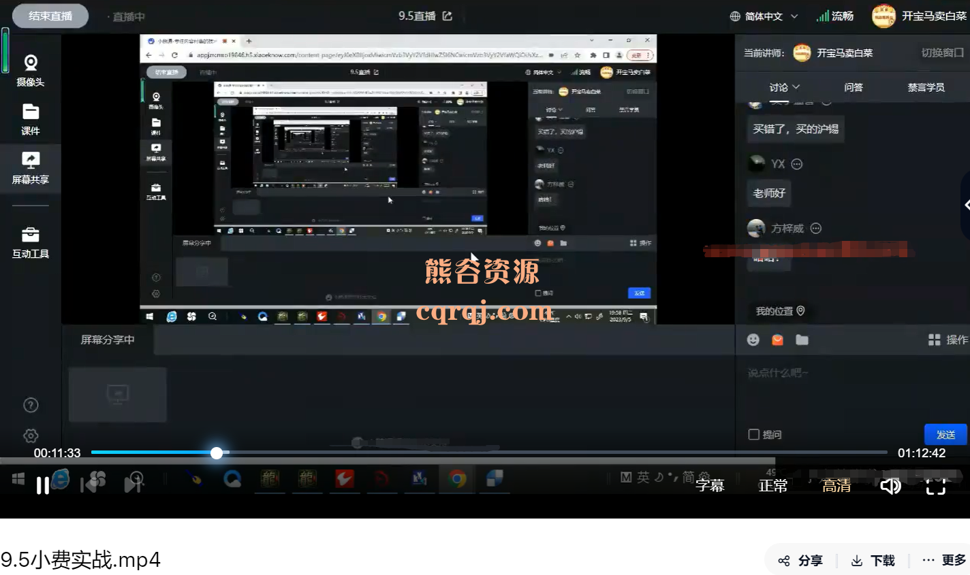Open the Quark Q browser taskbar icon
Viewport: 970px width, 575px height.
click(x=232, y=479)
